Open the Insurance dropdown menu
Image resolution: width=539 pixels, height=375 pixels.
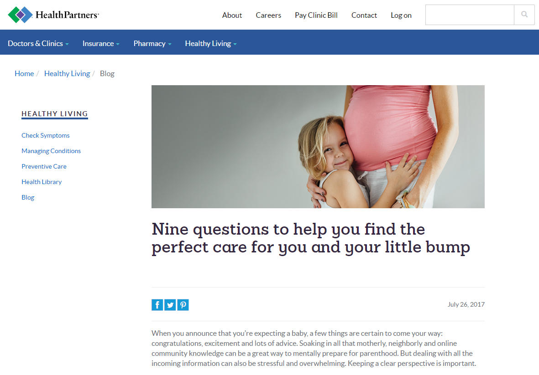[101, 44]
